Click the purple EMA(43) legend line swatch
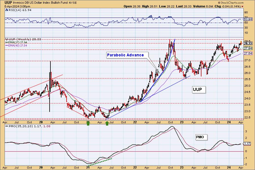Image resolution: width=255 pixels, height=170 pixels. coord(7,45)
